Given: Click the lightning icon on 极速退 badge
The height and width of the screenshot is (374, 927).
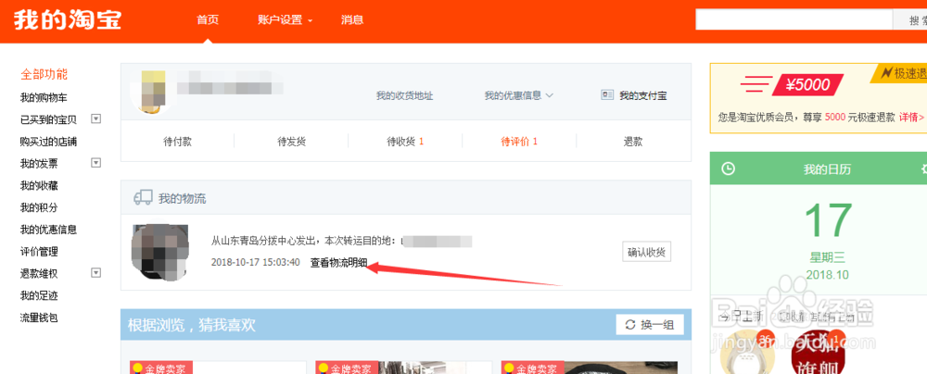Looking at the screenshot, I should (x=886, y=73).
